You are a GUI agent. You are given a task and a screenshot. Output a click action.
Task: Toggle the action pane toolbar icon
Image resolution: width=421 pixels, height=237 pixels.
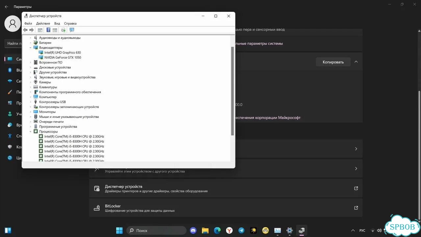click(x=55, y=30)
